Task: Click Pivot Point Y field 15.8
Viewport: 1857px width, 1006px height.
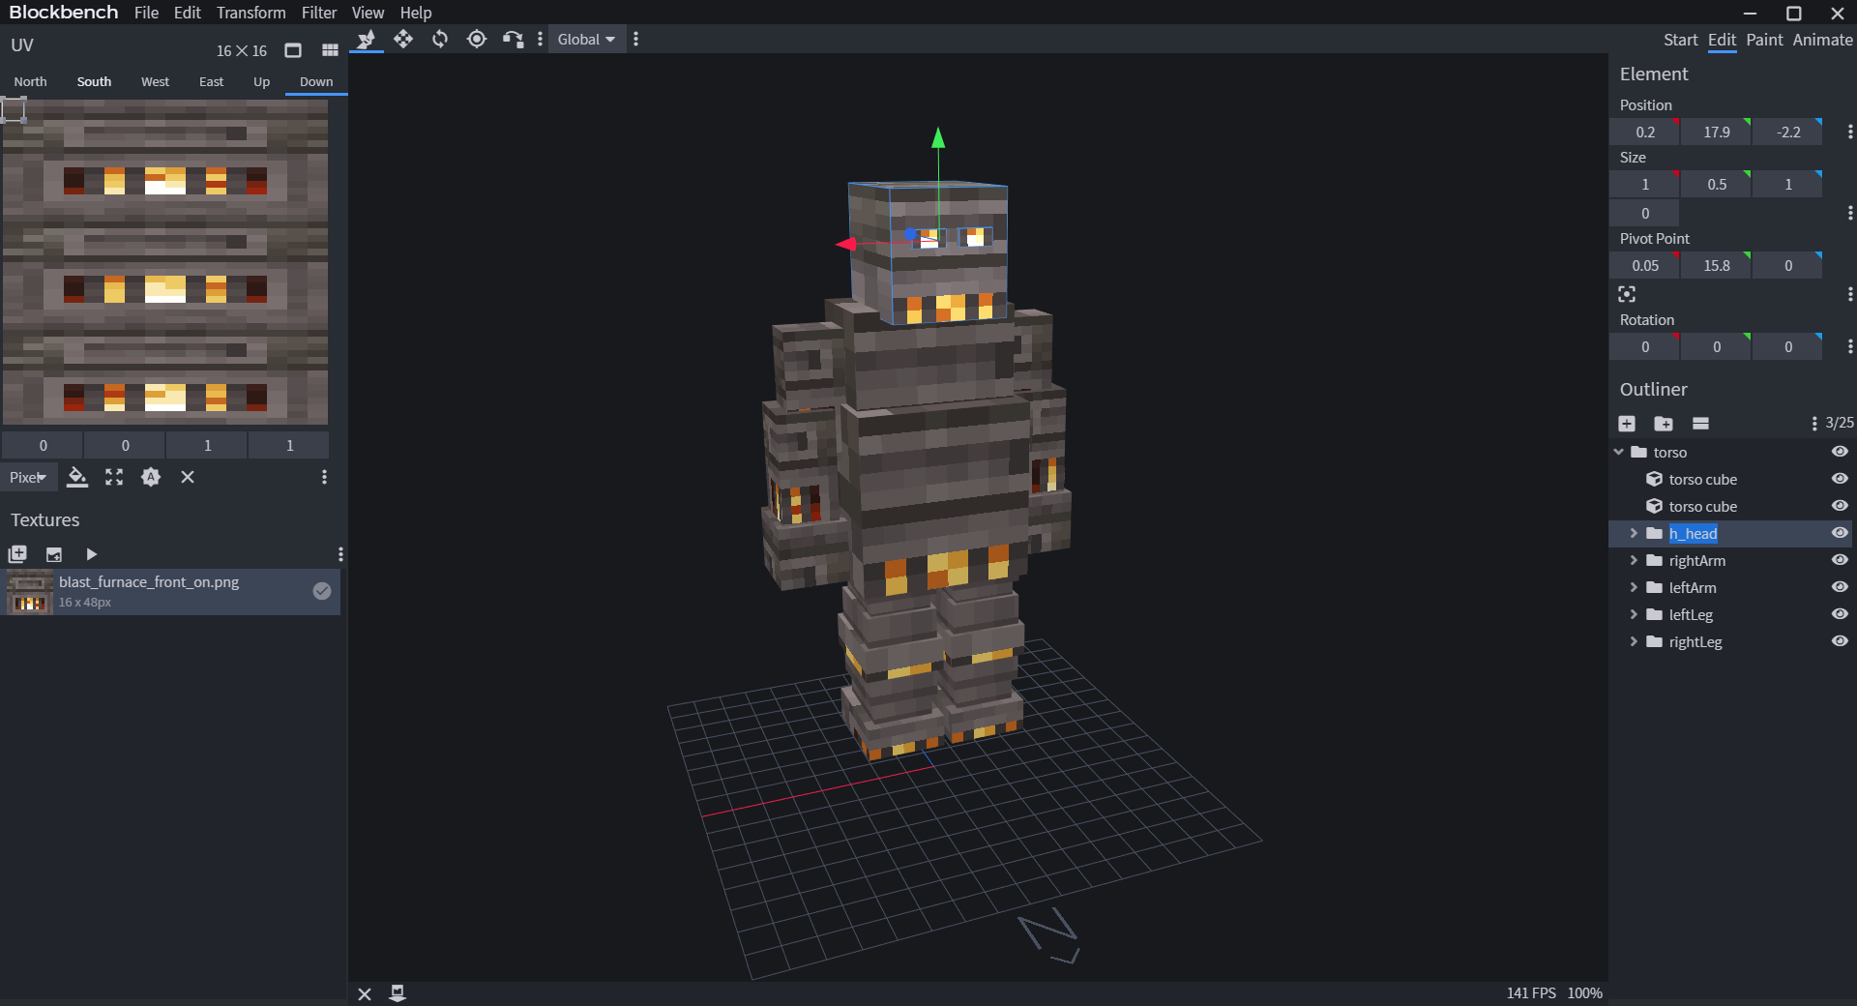Action: click(1716, 265)
